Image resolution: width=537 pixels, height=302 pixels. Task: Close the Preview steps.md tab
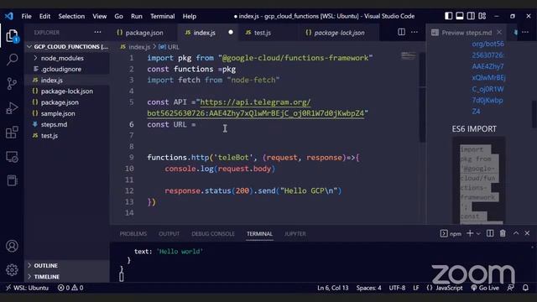[499, 32]
